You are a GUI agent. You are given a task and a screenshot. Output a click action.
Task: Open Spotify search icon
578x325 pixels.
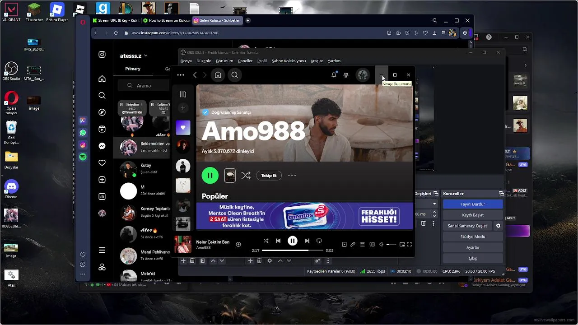pos(235,75)
